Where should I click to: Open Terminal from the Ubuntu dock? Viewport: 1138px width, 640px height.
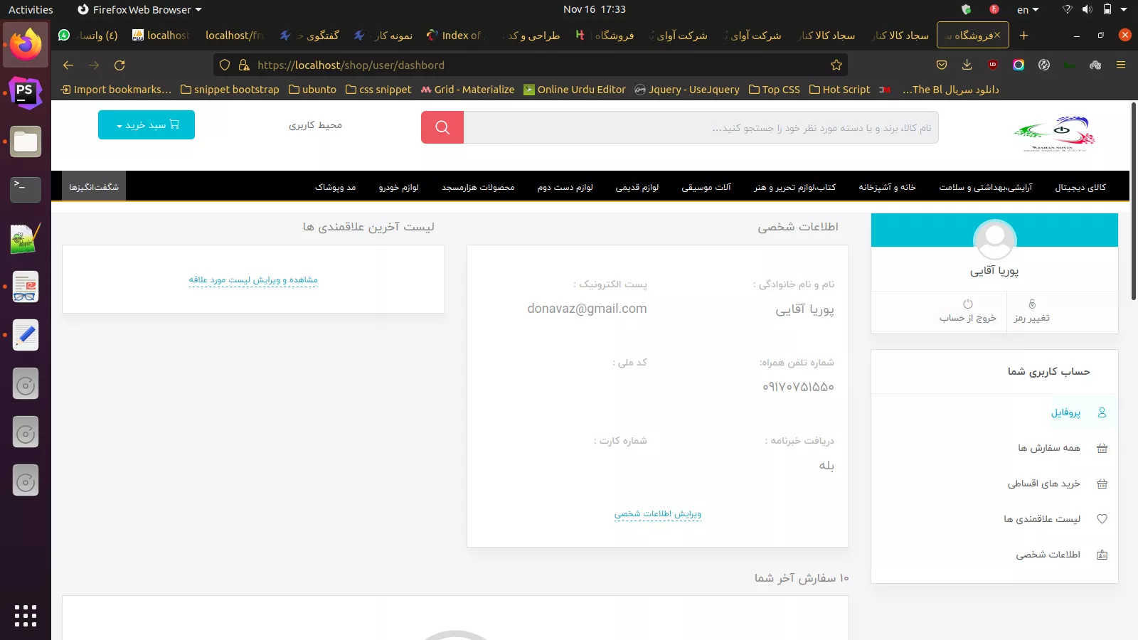coord(26,190)
